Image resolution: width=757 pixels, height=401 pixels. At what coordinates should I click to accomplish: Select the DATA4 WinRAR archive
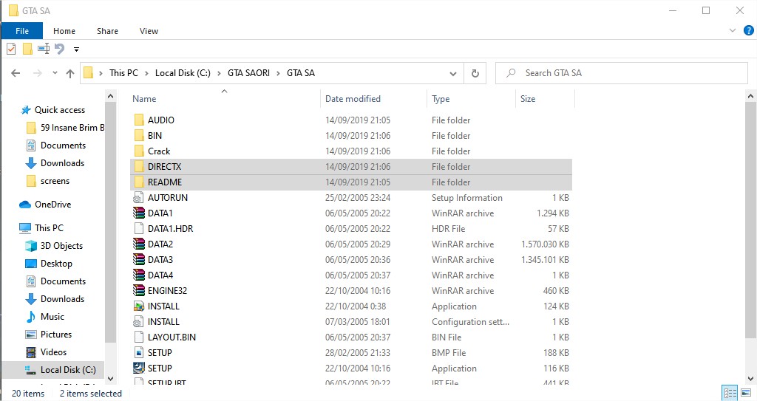click(x=351, y=275)
